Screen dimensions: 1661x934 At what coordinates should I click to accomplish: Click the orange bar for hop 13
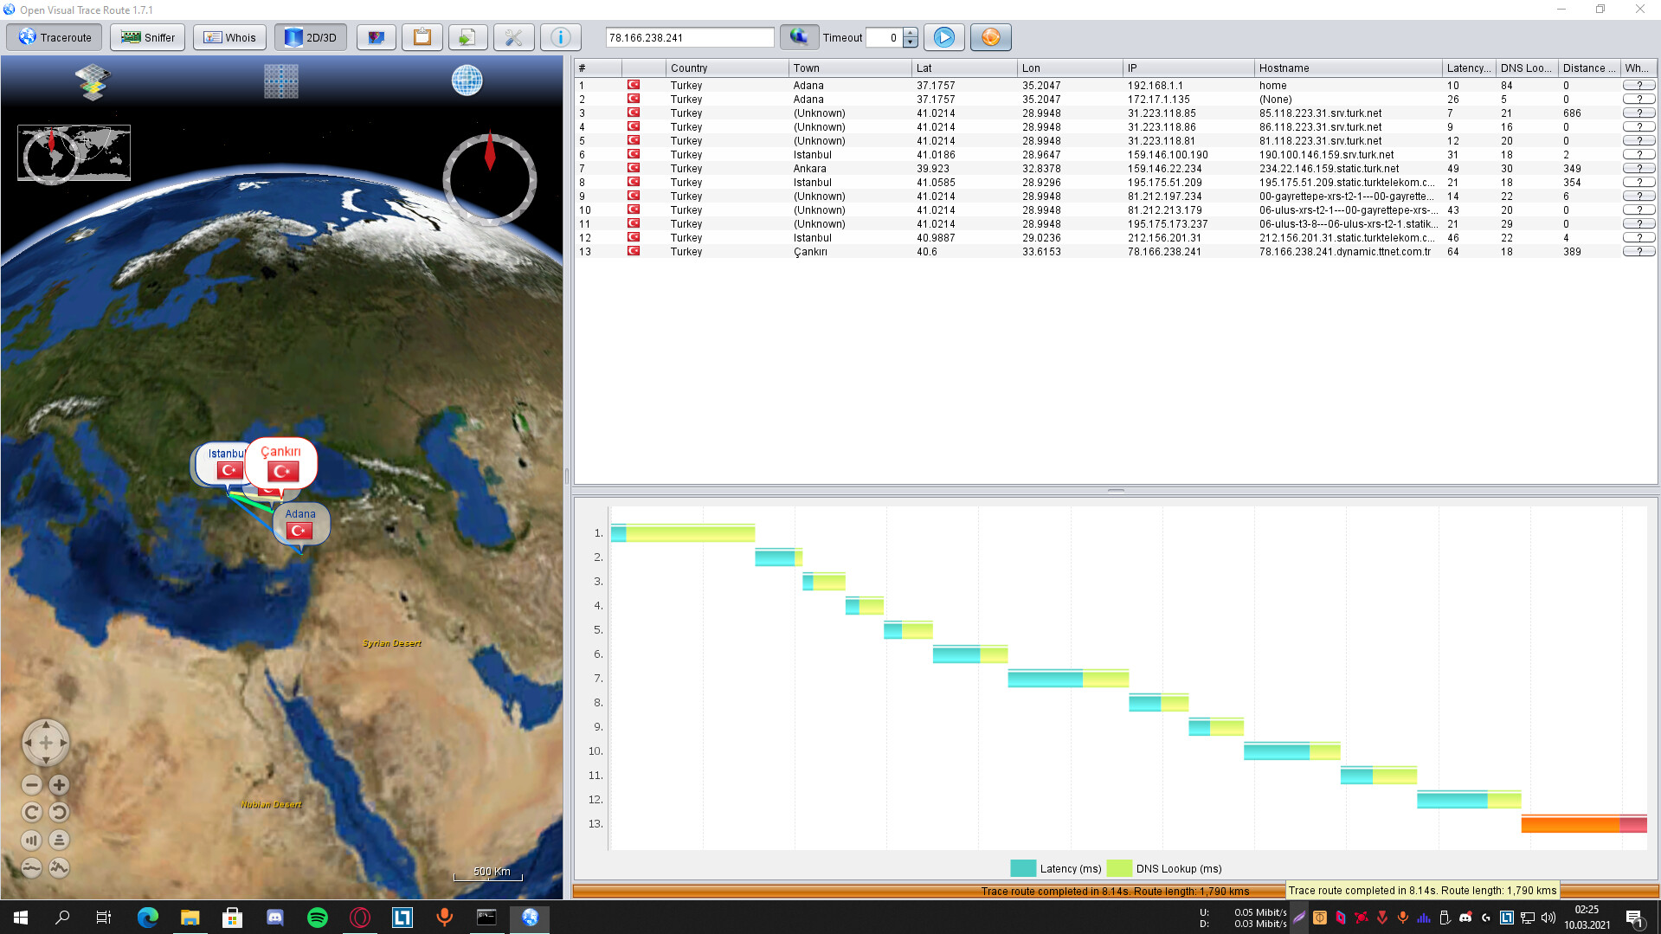point(1570,824)
